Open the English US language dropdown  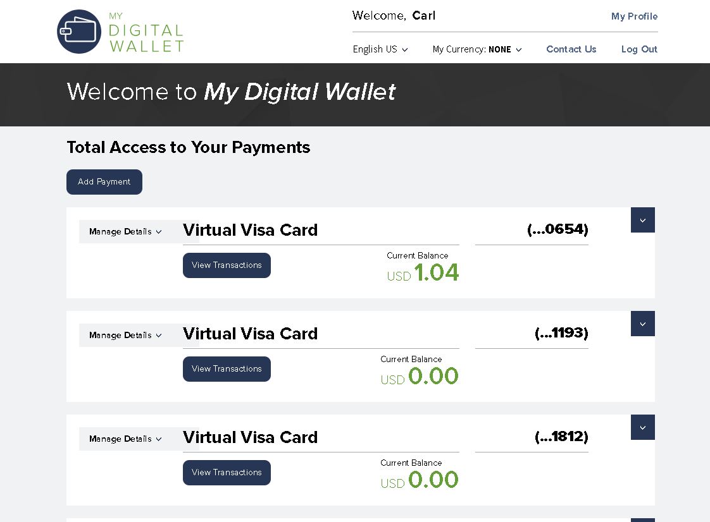(380, 49)
